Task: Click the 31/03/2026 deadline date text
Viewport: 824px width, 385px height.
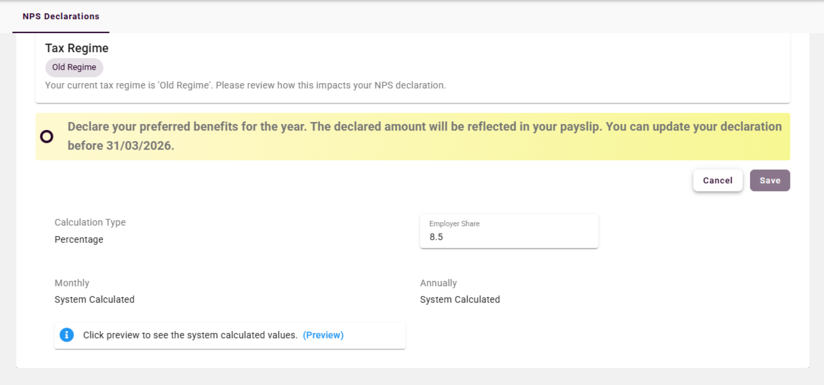Action: tap(139, 146)
